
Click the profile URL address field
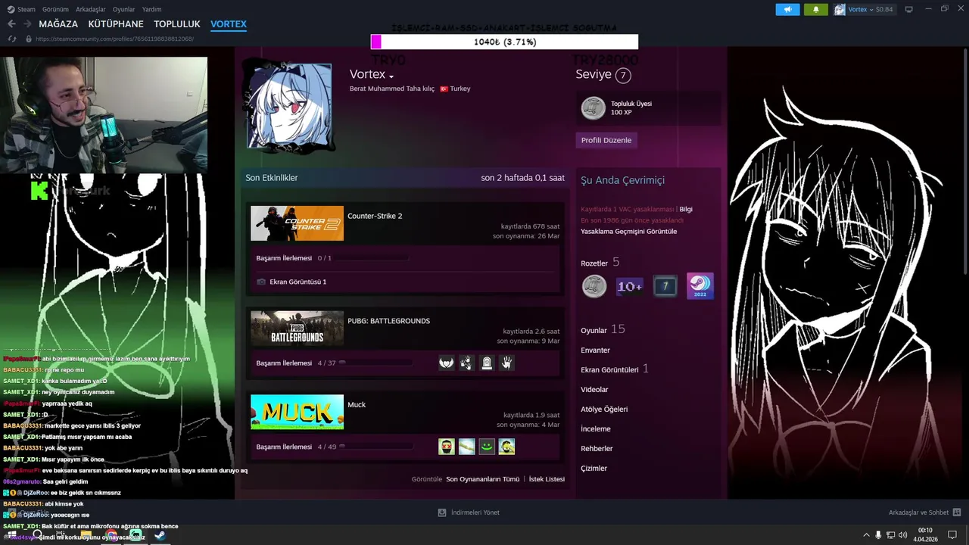(114, 39)
